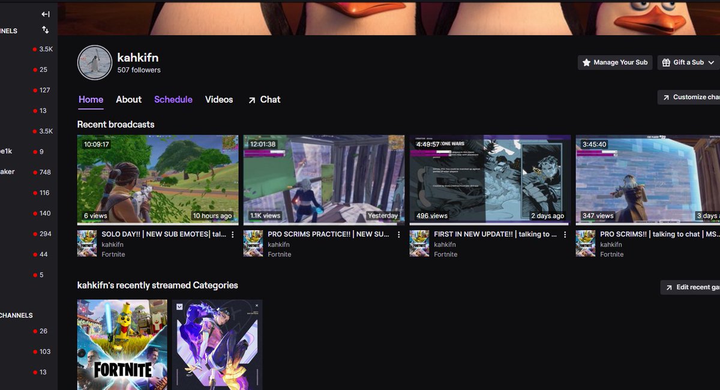Open the Videos tab
The height and width of the screenshot is (390, 720).
pyautogui.click(x=219, y=100)
